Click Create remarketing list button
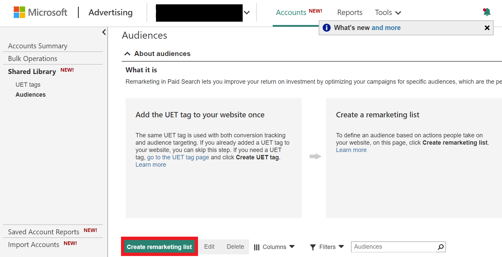The width and height of the screenshot is (502, 257). 159,247
